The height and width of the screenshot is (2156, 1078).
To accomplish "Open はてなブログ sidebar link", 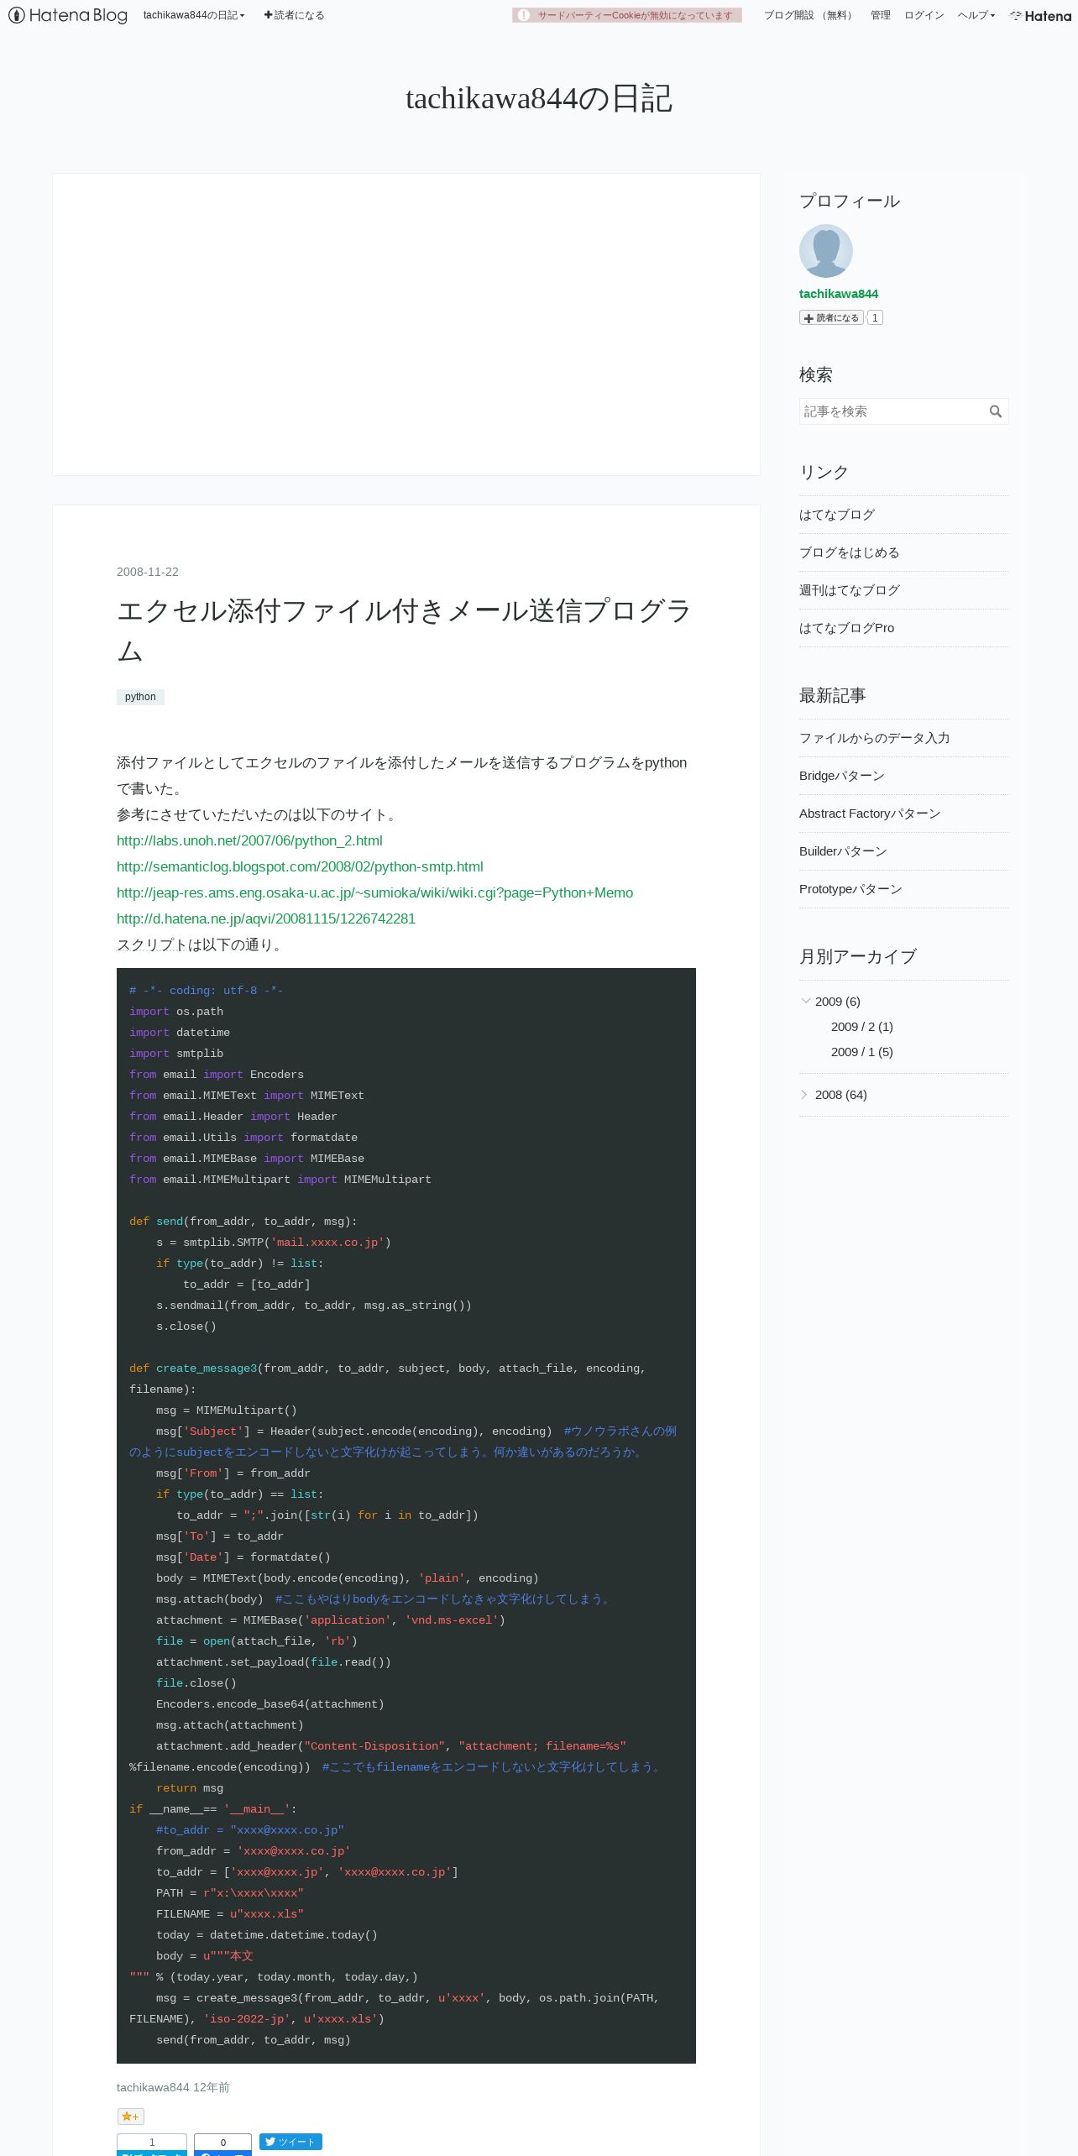I will tap(837, 515).
